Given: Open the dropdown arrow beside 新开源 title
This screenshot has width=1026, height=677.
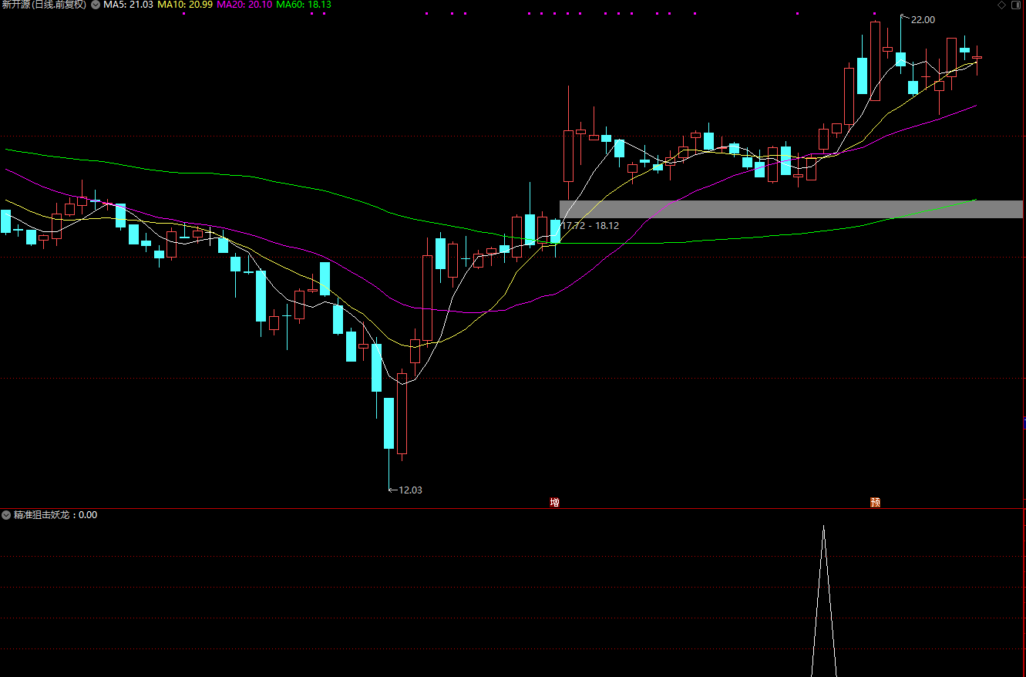Looking at the screenshot, I should (x=95, y=5).
